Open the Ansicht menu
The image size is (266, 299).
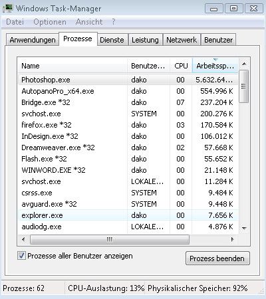pos(89,22)
